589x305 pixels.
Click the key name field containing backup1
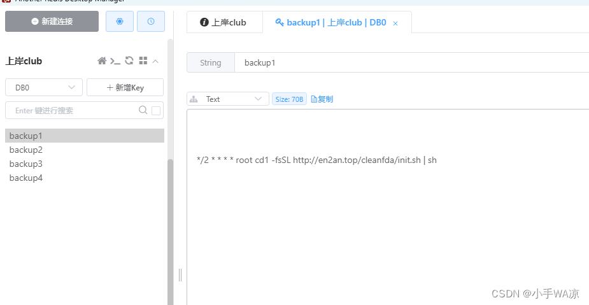point(412,62)
